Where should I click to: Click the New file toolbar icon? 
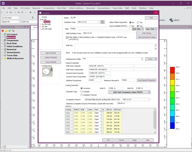pos(4,12)
